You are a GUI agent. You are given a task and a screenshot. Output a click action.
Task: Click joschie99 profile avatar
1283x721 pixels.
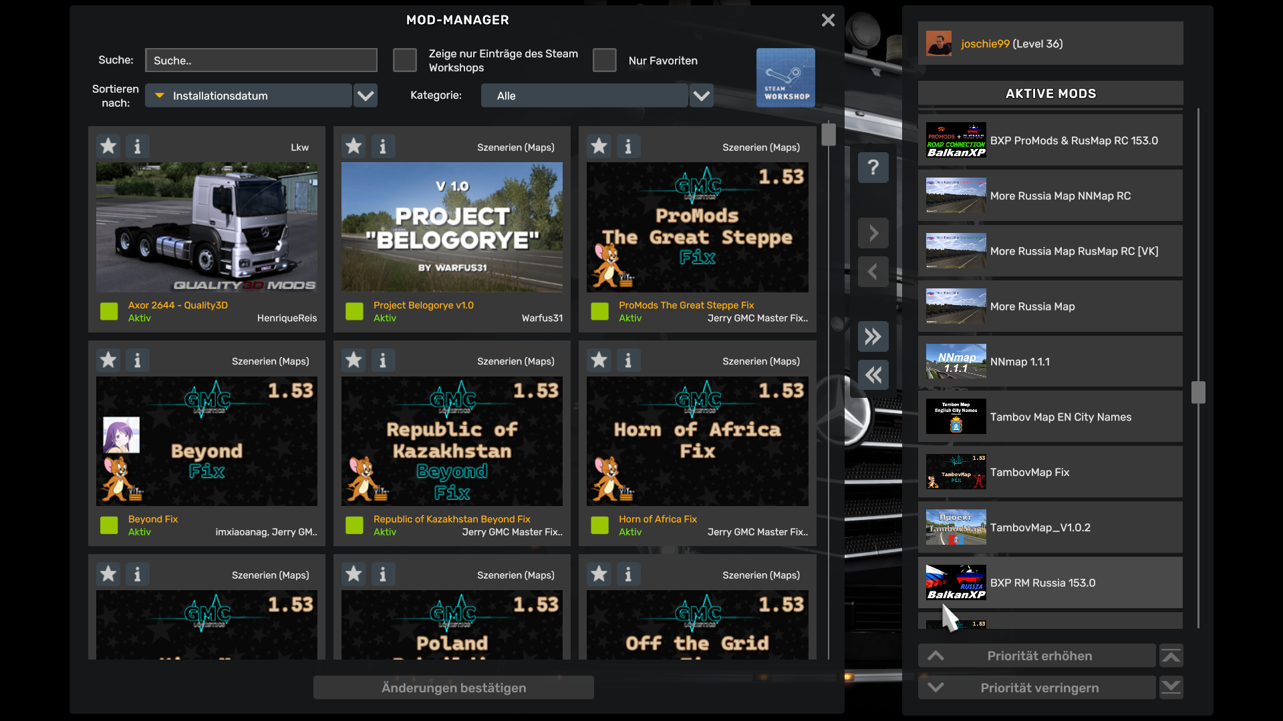click(939, 43)
